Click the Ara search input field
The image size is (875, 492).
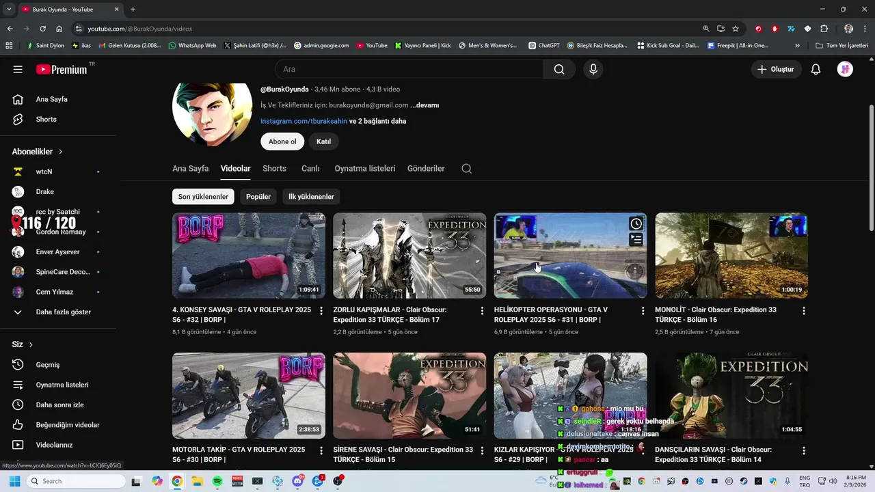(x=409, y=69)
